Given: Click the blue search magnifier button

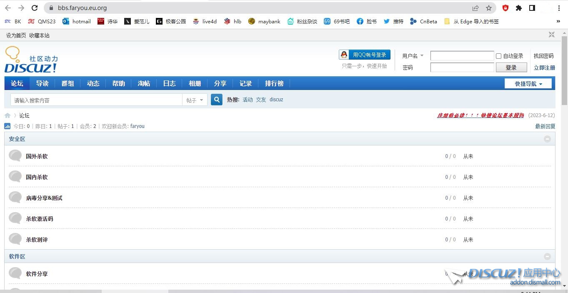Looking at the screenshot, I should (216, 100).
